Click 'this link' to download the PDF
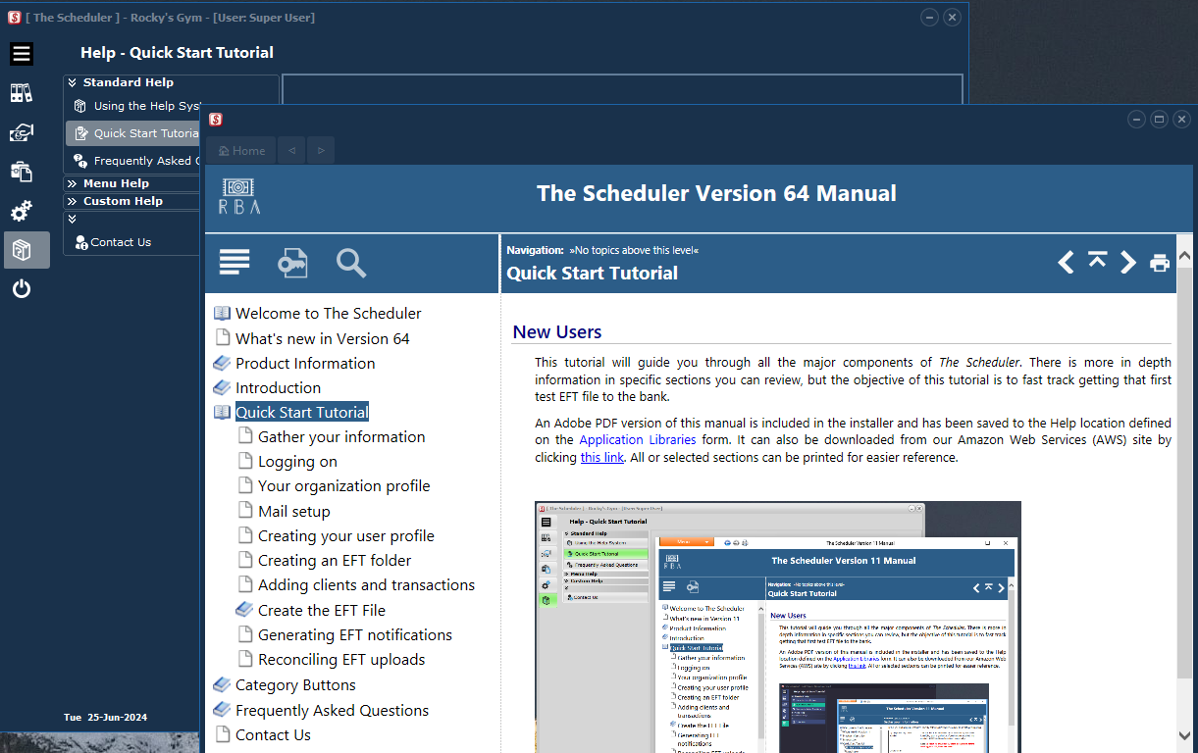The image size is (1198, 753). [x=602, y=457]
